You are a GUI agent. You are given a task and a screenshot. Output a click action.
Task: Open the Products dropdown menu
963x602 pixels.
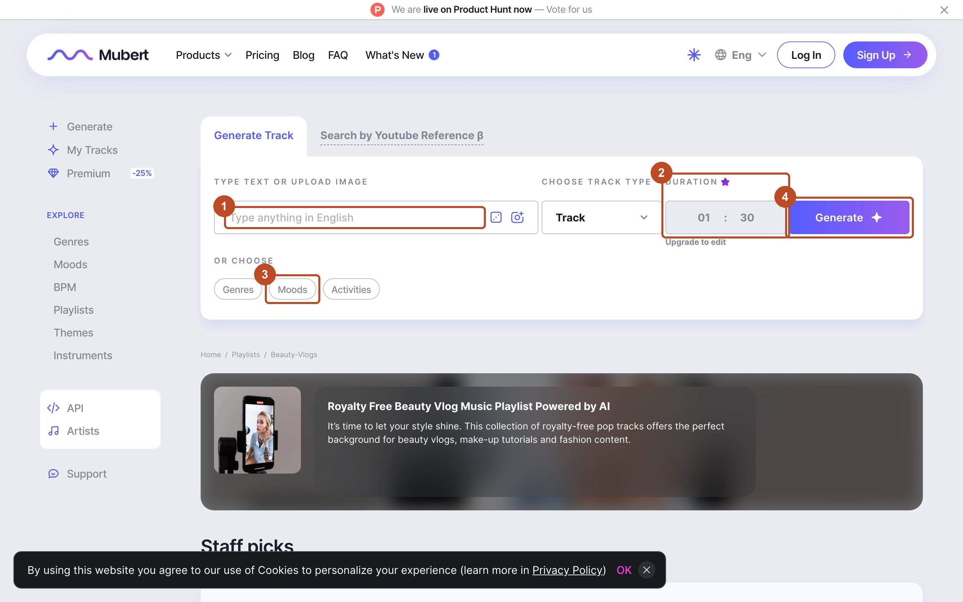click(204, 55)
